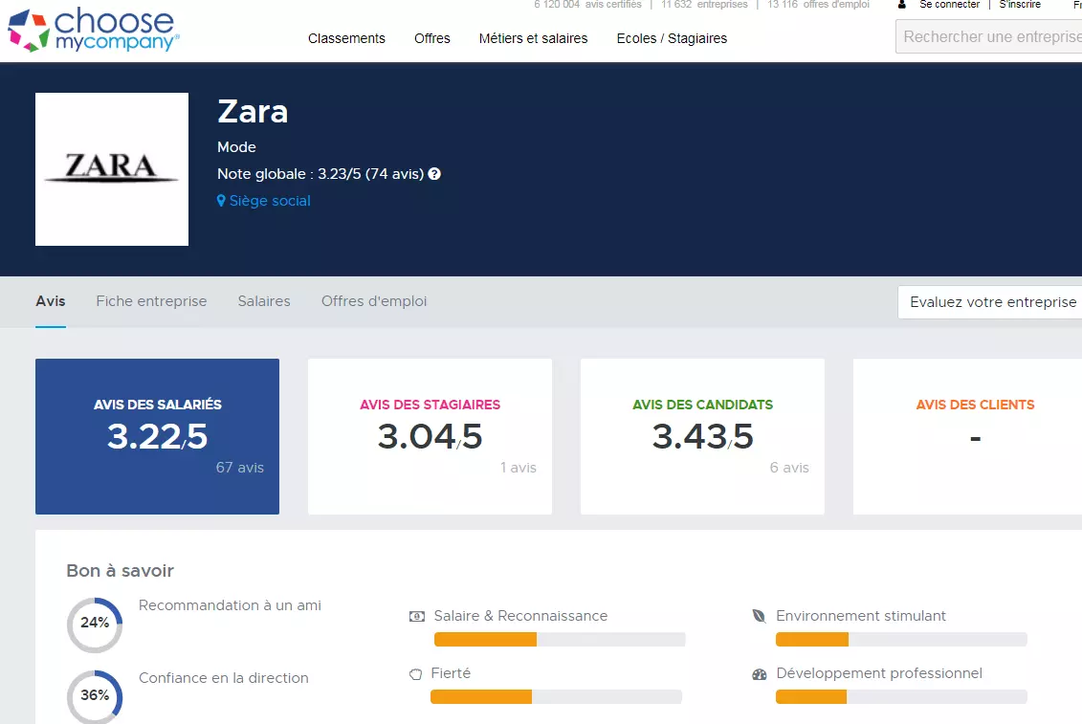Viewport: 1082px width, 724px height.
Task: Open the Offres d'emploi tab
Action: (x=374, y=301)
